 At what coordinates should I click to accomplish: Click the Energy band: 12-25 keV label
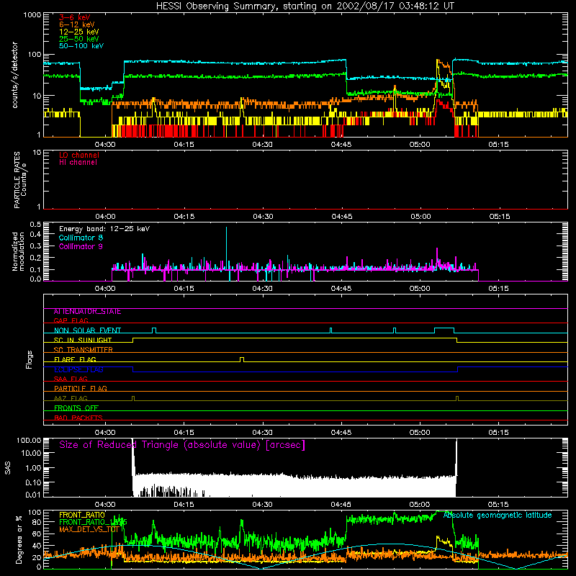[104, 229]
